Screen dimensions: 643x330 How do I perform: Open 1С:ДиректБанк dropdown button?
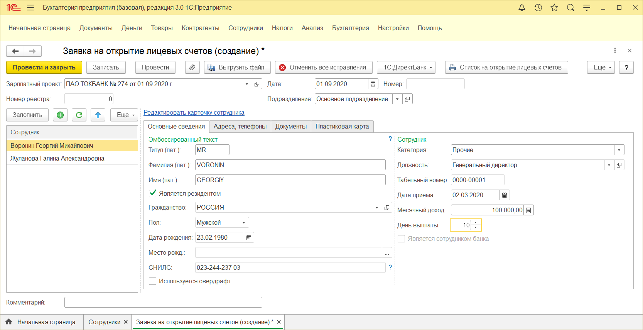407,68
